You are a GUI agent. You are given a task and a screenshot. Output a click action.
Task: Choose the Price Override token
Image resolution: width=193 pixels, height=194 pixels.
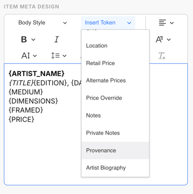click(x=115, y=98)
